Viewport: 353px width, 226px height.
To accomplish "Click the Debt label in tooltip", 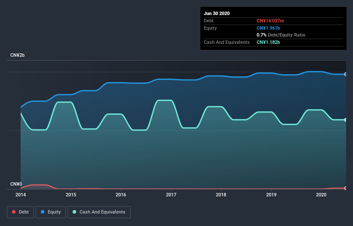I will coord(209,21).
